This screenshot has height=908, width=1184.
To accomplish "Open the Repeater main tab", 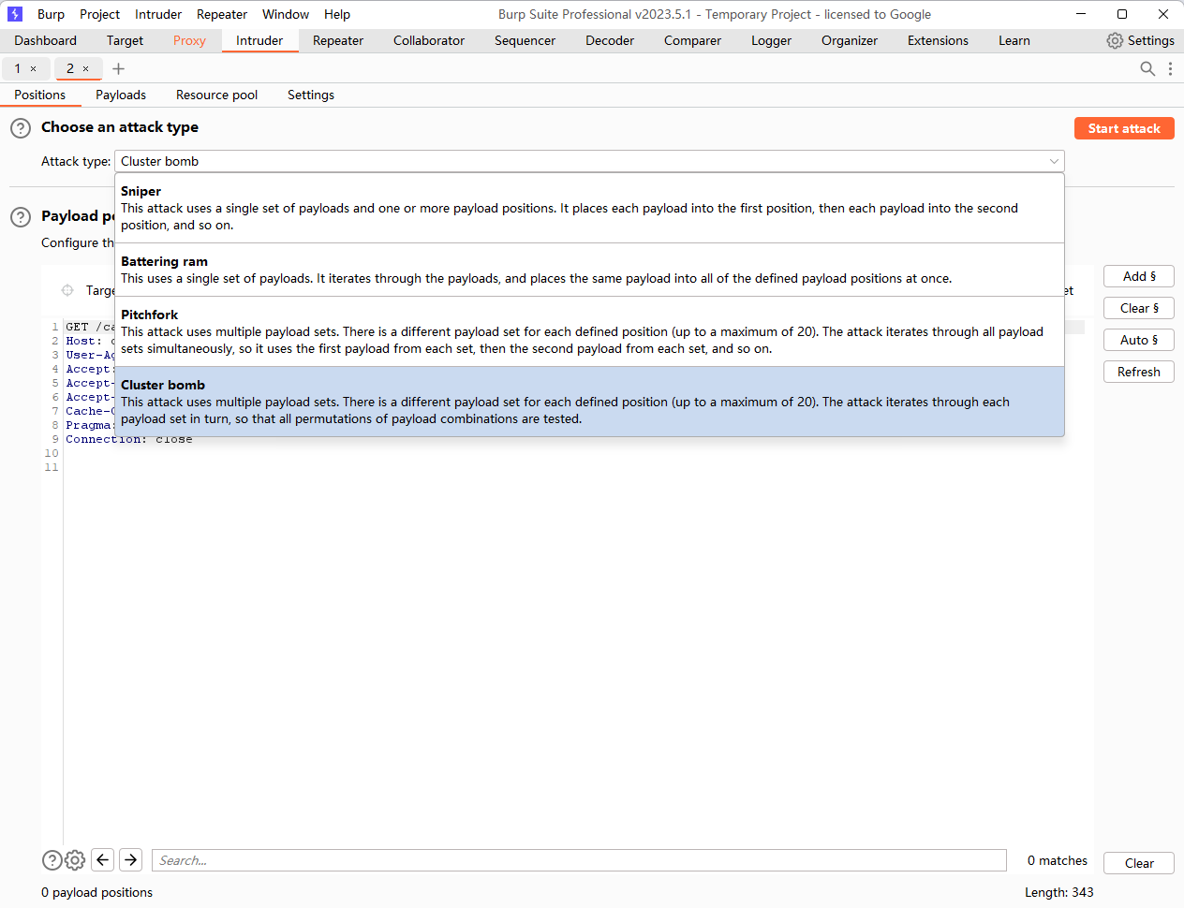I will 337,40.
